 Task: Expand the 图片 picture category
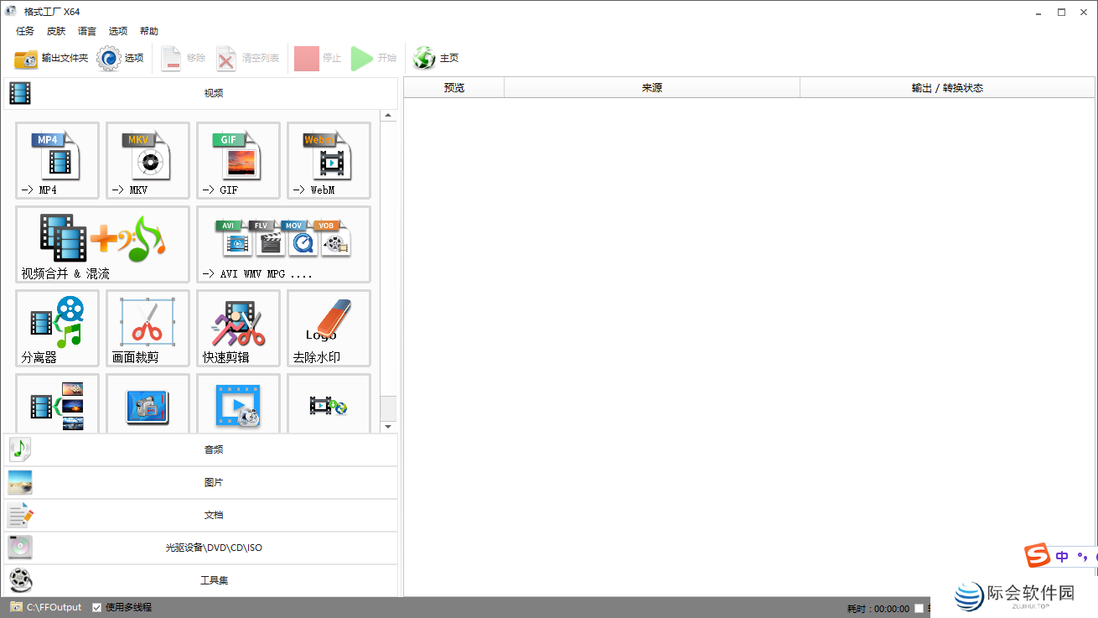click(x=201, y=482)
